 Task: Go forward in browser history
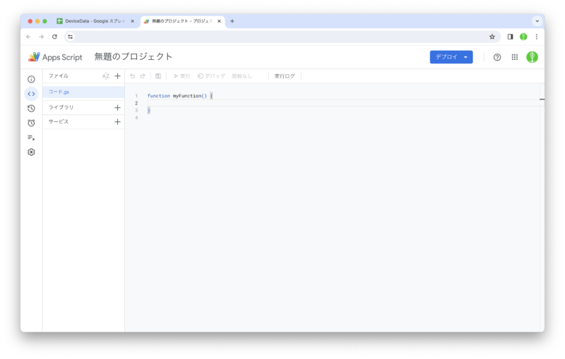point(42,37)
